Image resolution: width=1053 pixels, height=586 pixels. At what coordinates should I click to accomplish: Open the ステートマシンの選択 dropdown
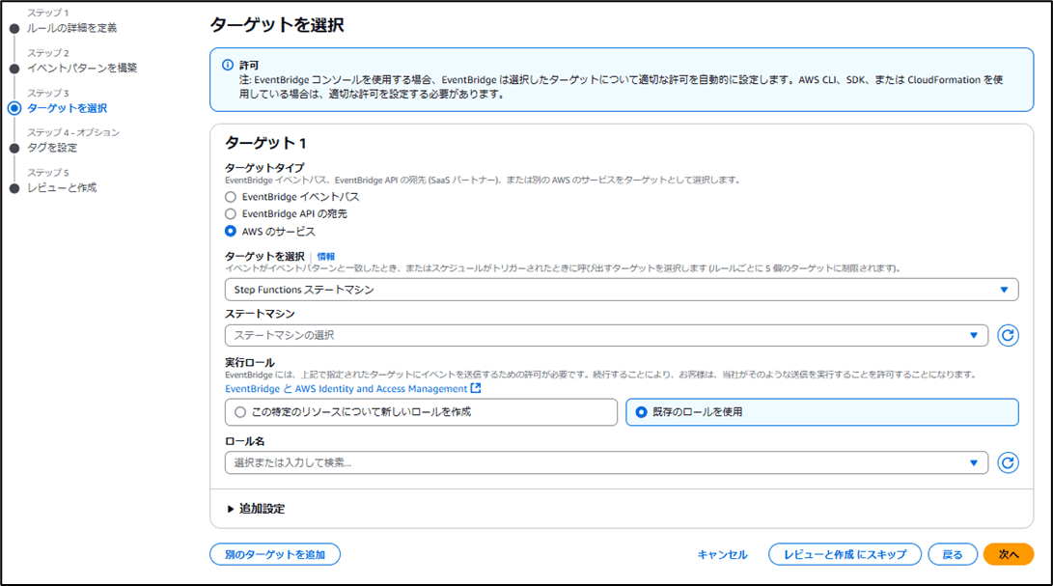[x=606, y=335]
